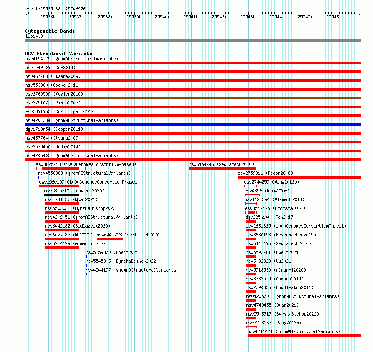373x352 pixels.
Task: Click the black nsv5850310 variant bar
Action: click(62, 195)
